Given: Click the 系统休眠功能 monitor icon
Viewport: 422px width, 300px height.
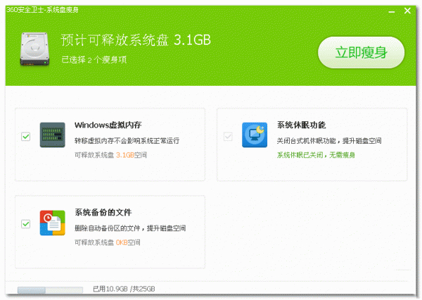Looking at the screenshot, I should tap(255, 135).
